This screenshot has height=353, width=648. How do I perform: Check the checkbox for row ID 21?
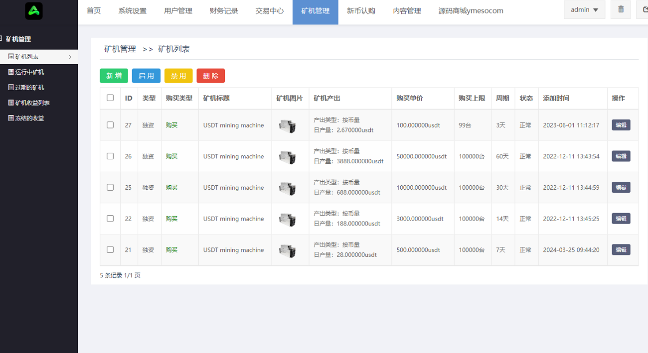(110, 249)
